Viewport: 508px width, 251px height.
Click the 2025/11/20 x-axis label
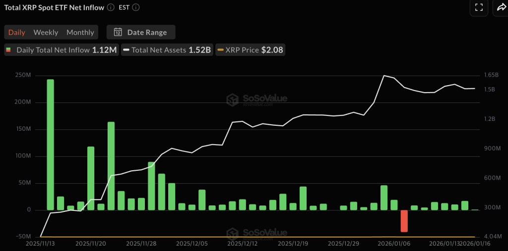[x=90, y=243]
